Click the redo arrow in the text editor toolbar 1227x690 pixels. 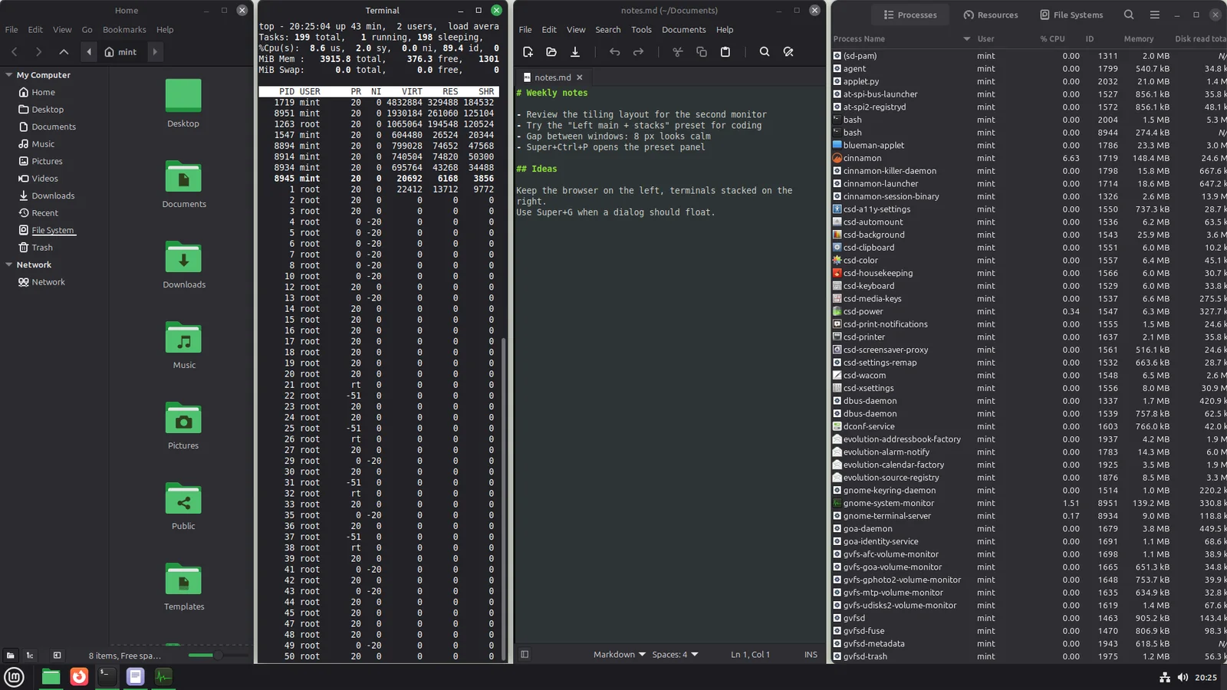tap(638, 52)
